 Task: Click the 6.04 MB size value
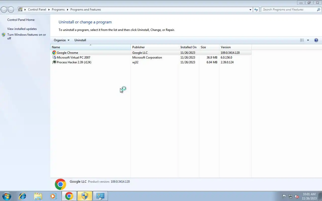(212, 62)
